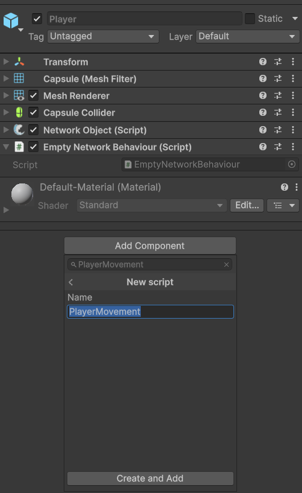This screenshot has width=302, height=493.
Task: Open help for Capsule Collider
Action: click(263, 113)
